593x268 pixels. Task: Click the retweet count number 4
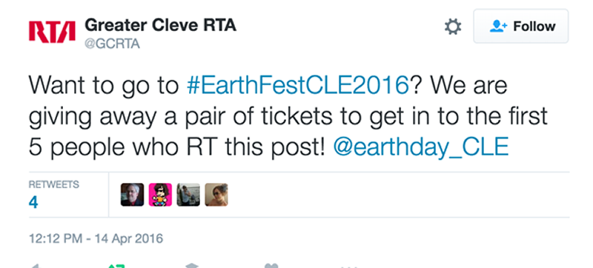coord(33,203)
